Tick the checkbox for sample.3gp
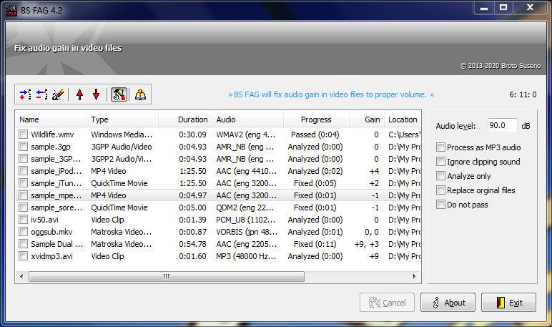The width and height of the screenshot is (552, 327). click(x=23, y=147)
